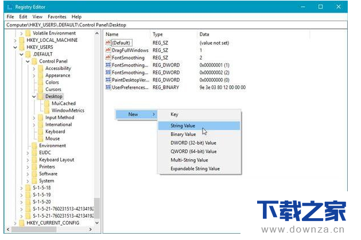Image resolution: width=361 pixels, height=240 pixels.
Task: Click the Control Panel folder icon
Action: click(x=34, y=61)
